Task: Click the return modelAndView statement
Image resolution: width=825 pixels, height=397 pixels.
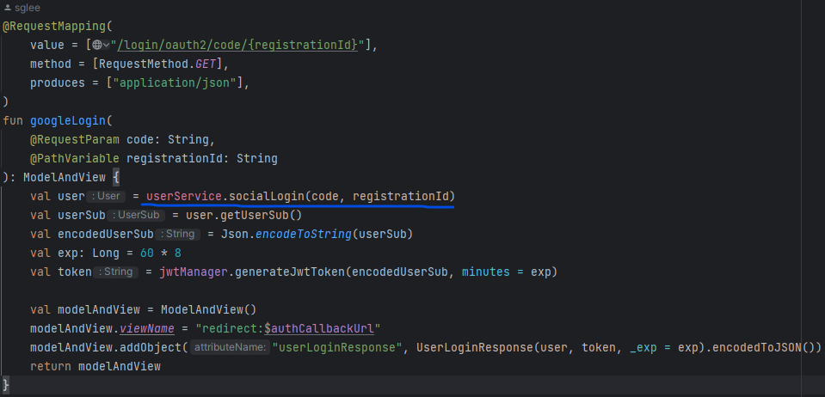Action: 95,367
